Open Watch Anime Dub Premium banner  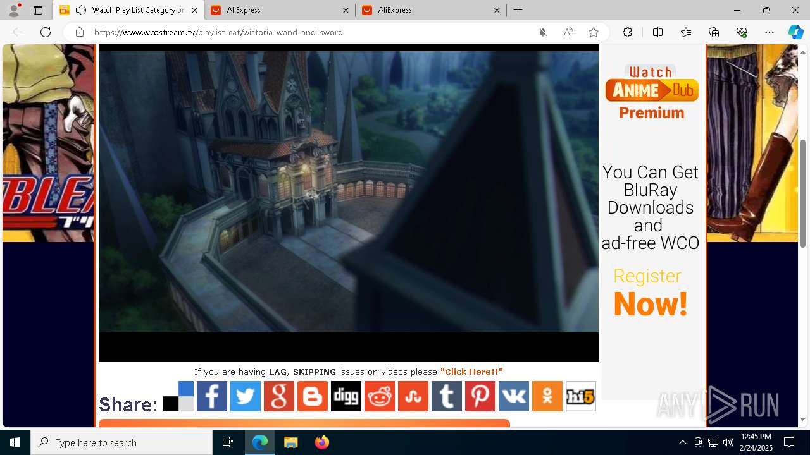coord(651,92)
